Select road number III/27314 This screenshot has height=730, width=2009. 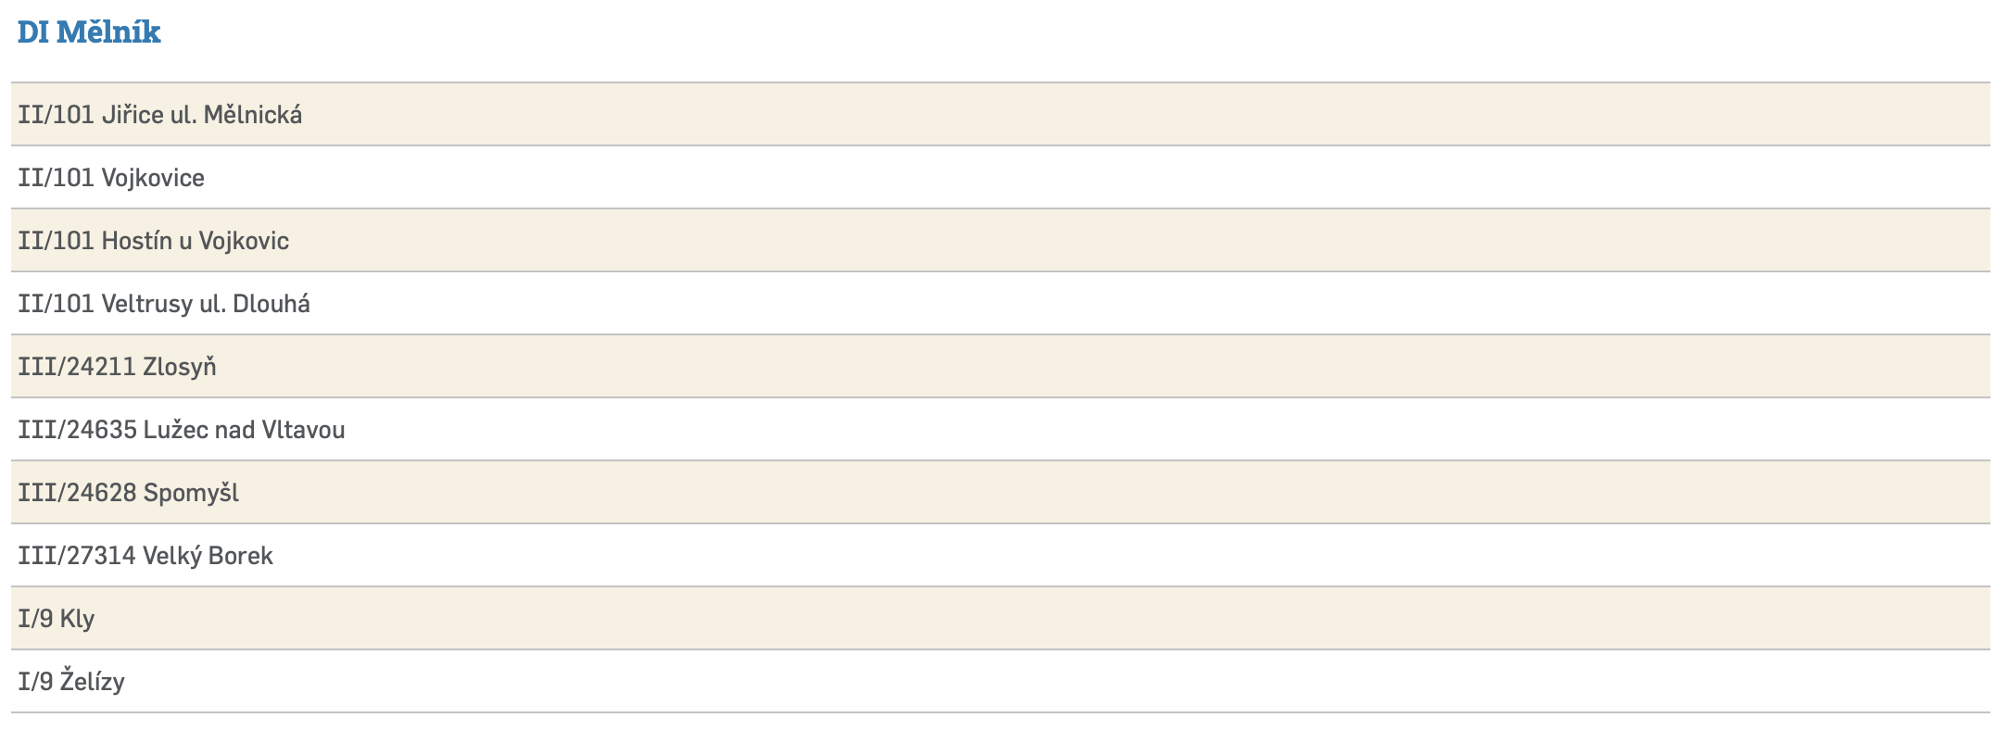coord(77,556)
